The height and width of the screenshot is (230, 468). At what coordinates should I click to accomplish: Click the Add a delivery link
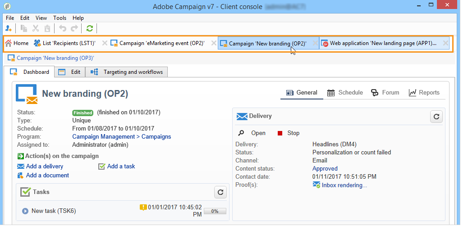(44, 166)
